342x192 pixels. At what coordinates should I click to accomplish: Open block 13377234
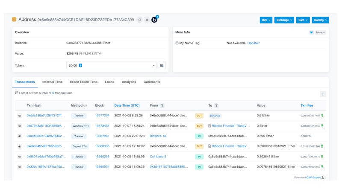(x=102, y=116)
